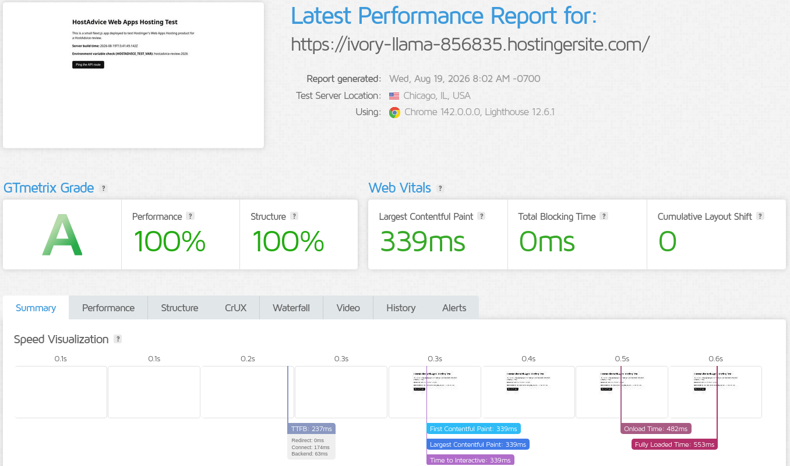The image size is (790, 466).
Task: Click Time to Interactive: 339ms marker
Action: (471, 460)
